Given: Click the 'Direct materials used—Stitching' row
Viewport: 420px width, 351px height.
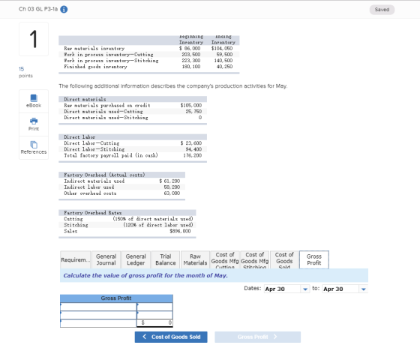Looking at the screenshot, I should [133, 117].
